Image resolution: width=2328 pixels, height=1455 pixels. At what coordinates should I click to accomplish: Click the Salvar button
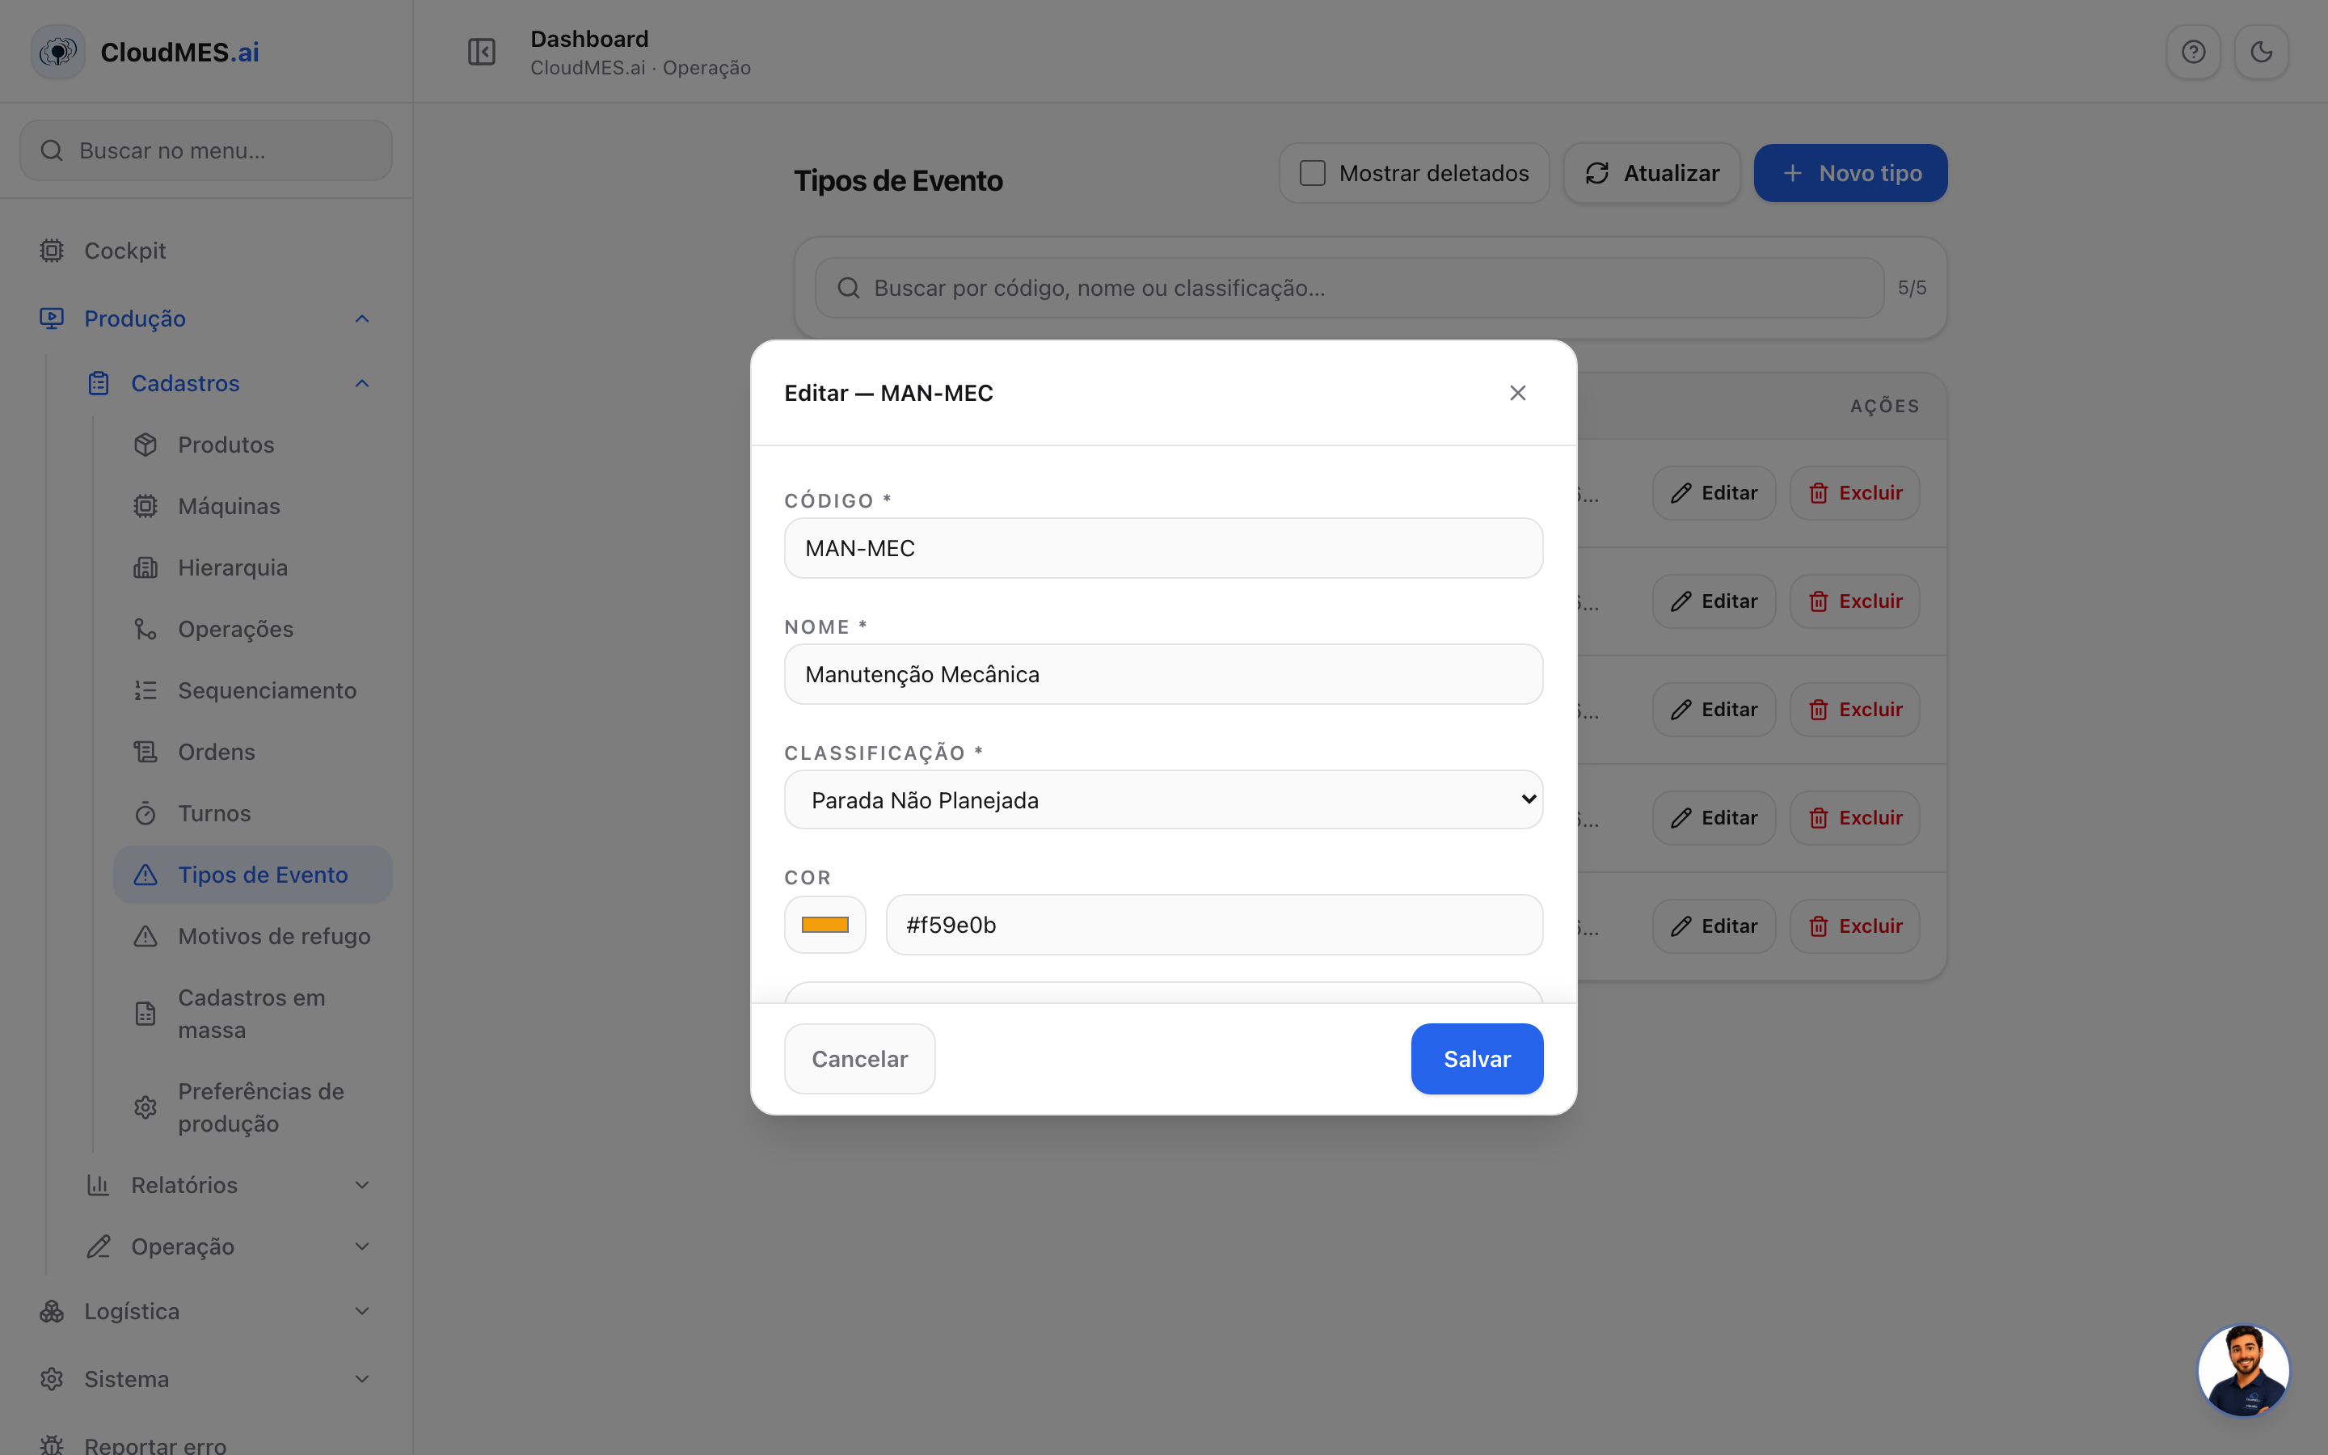point(1477,1059)
